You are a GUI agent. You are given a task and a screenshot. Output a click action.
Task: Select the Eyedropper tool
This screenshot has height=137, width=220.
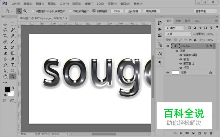(x=12, y=36)
